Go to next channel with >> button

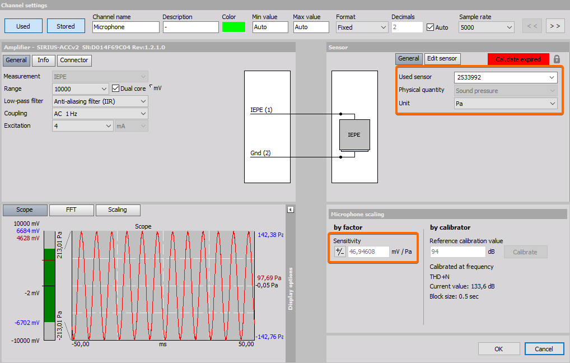point(555,26)
